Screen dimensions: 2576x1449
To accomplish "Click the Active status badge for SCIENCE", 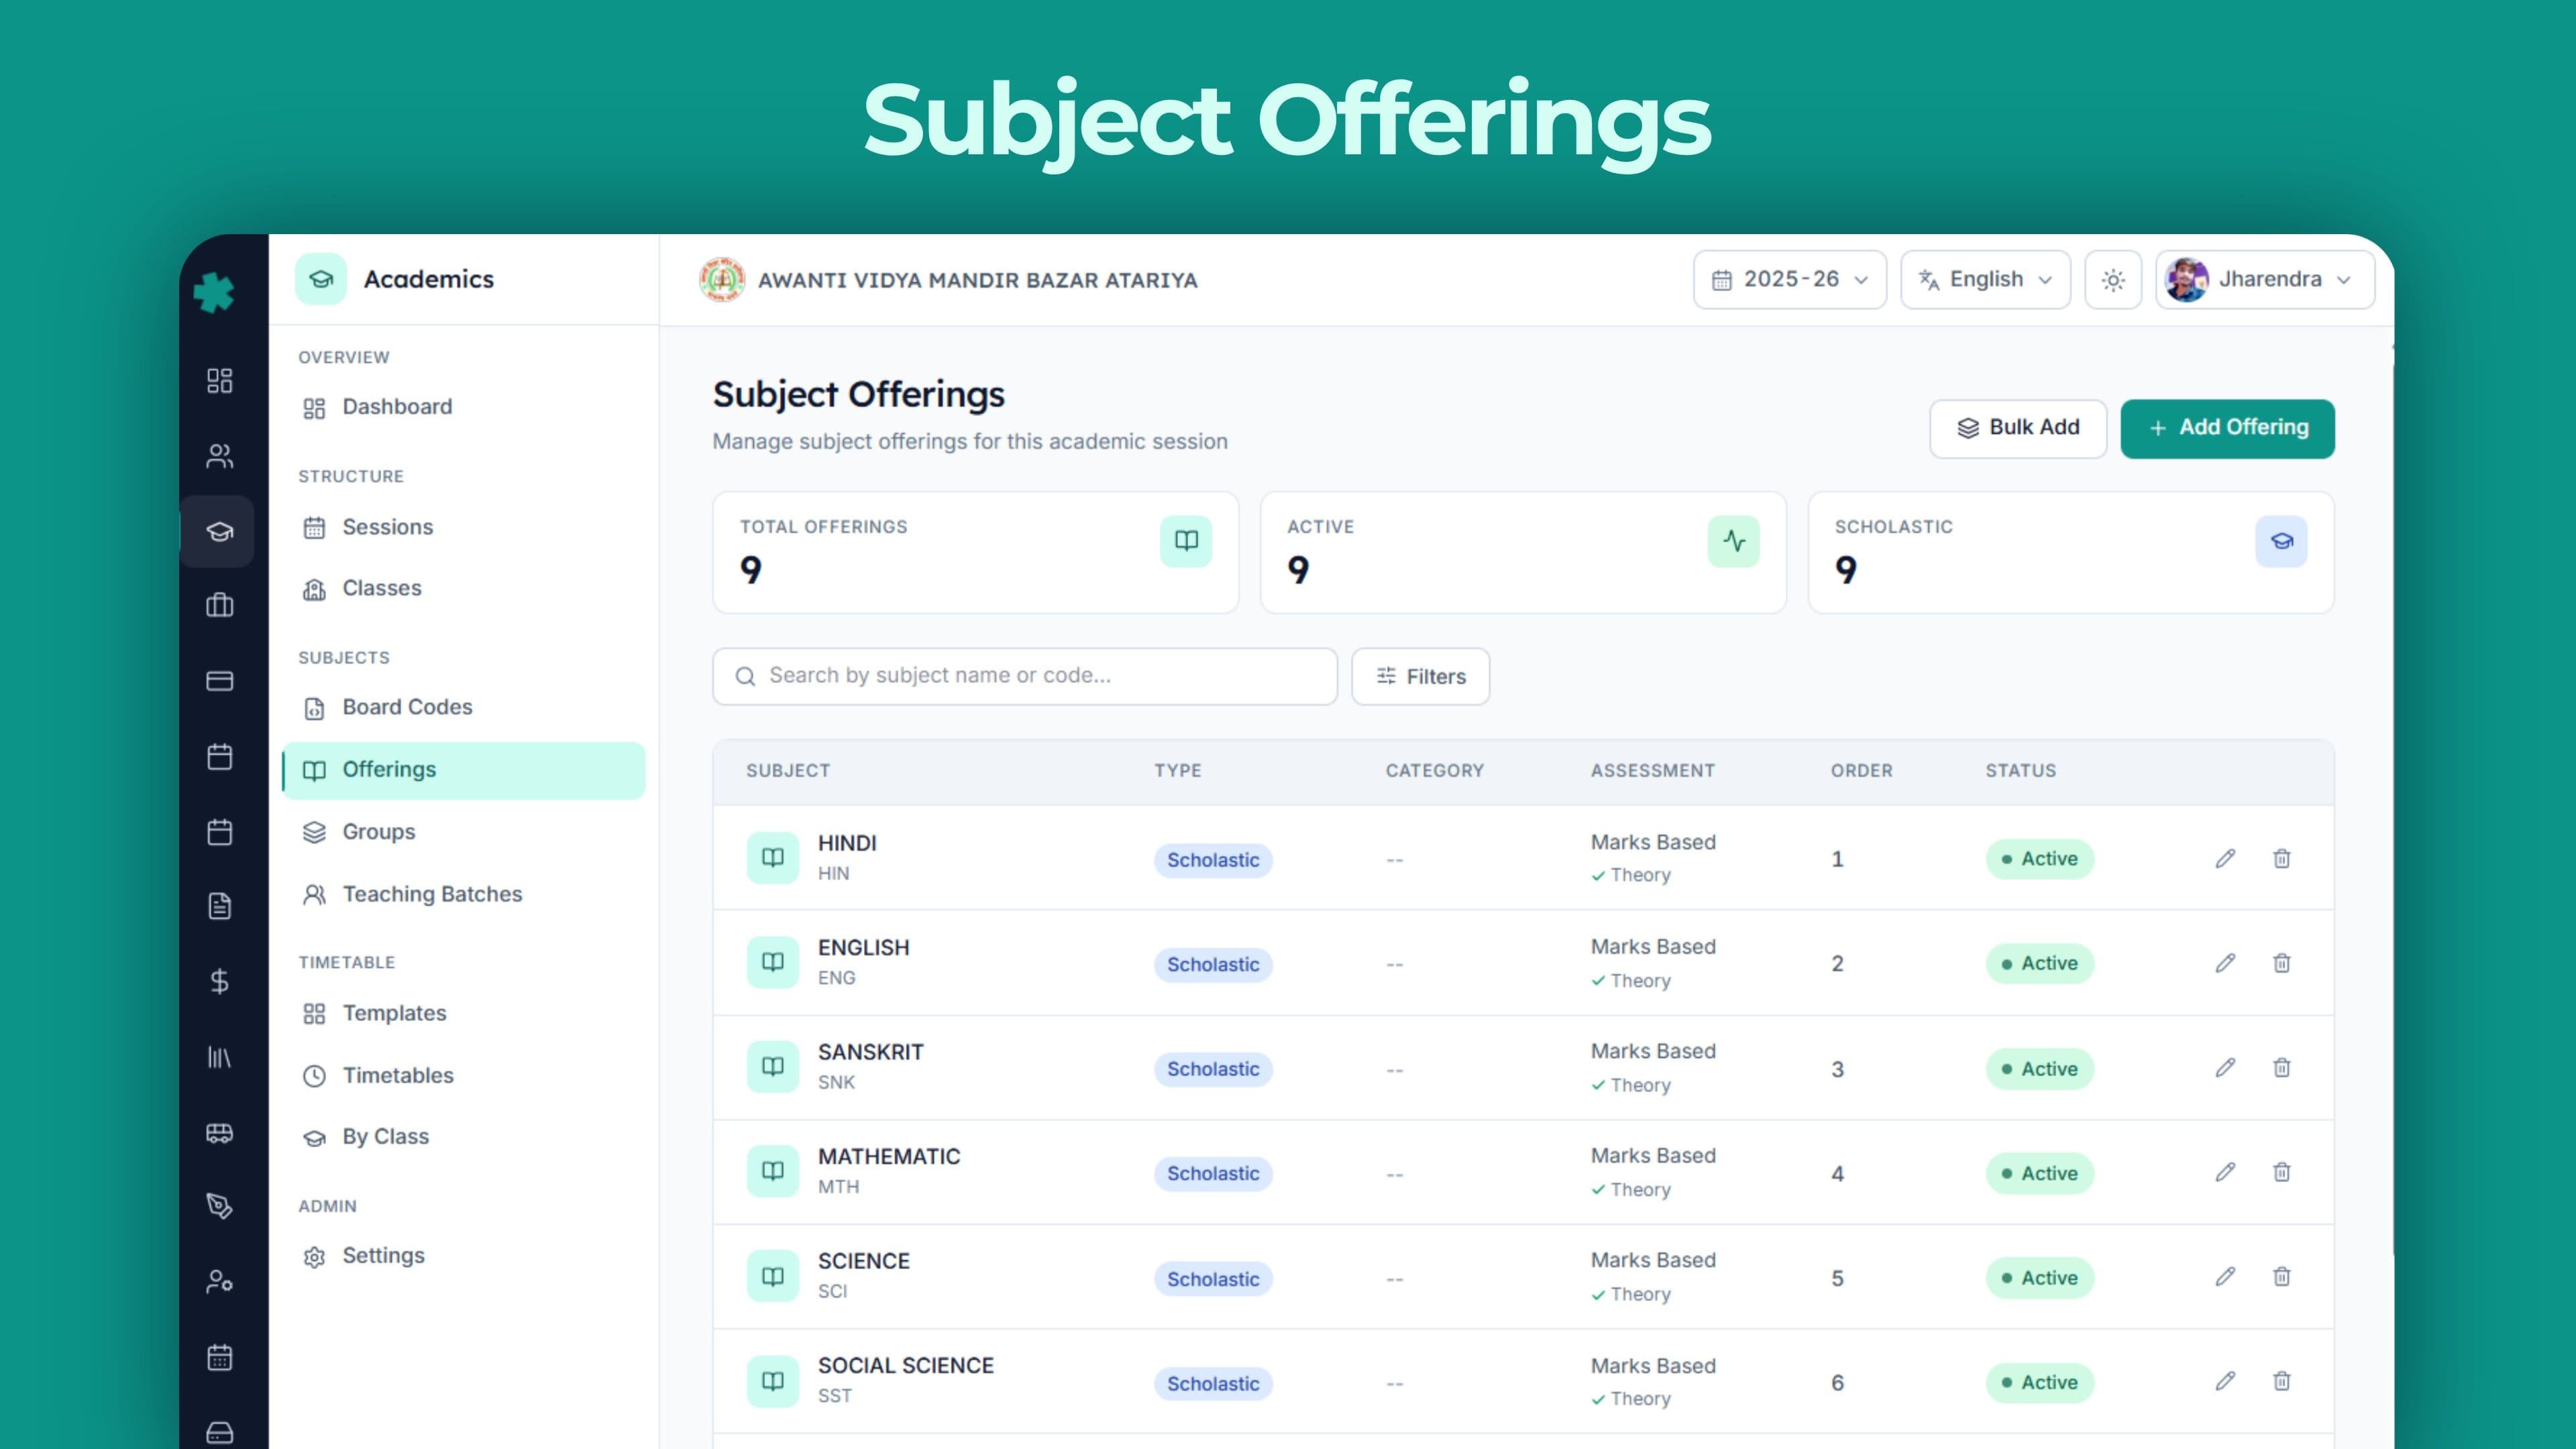I will 2039,1278.
